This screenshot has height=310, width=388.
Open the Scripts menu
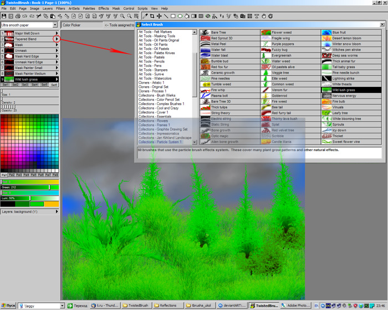pyautogui.click(x=142, y=8)
